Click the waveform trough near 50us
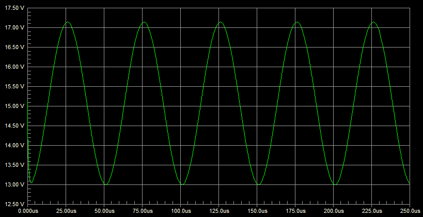The width and height of the screenshot is (423, 217). click(x=106, y=184)
